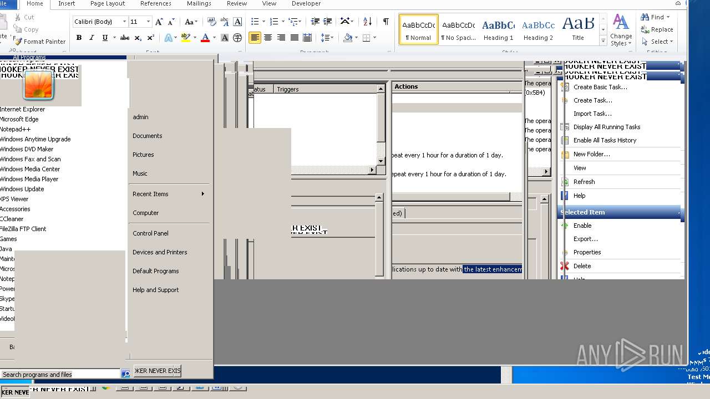The image size is (710, 399).
Task: Open multilevel list options
Action: click(293, 22)
